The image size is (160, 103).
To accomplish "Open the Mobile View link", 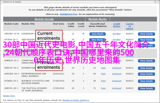I will pos(9,96).
